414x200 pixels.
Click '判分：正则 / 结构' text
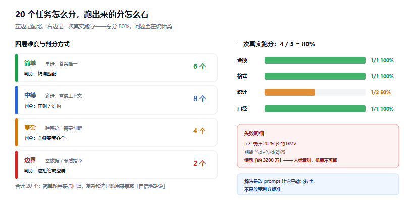click(x=42, y=106)
